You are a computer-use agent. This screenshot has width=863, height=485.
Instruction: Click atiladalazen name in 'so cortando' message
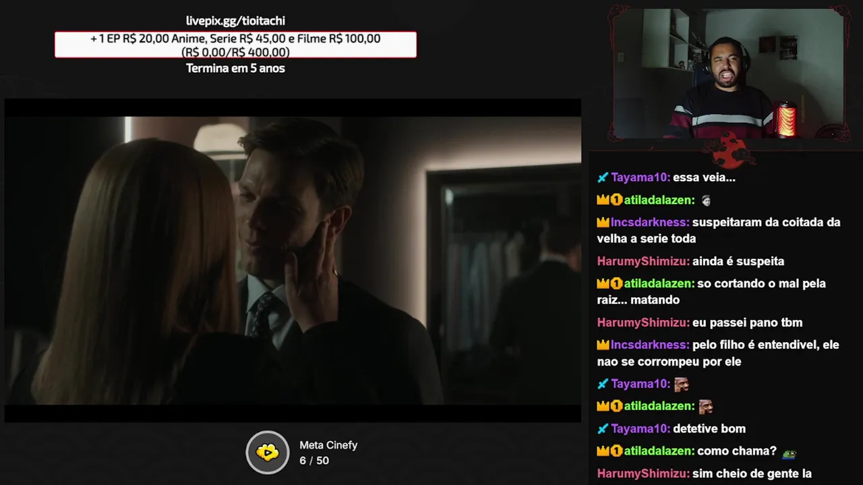click(x=659, y=284)
